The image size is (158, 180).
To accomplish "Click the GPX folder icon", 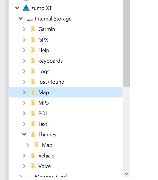I will tap(33, 40).
